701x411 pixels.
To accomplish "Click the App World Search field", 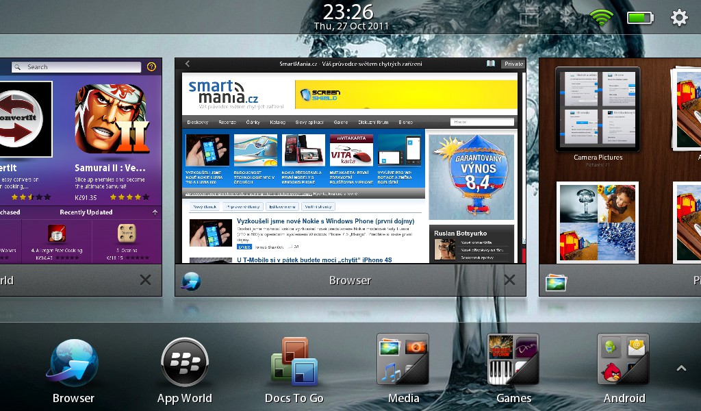I will (x=77, y=67).
